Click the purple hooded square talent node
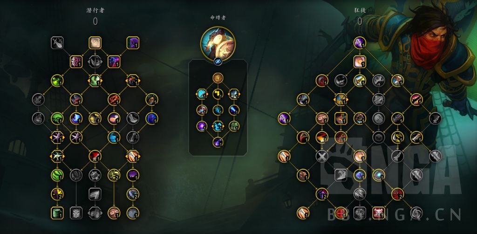Viewport: 477px width, 234px height. (x=133, y=43)
